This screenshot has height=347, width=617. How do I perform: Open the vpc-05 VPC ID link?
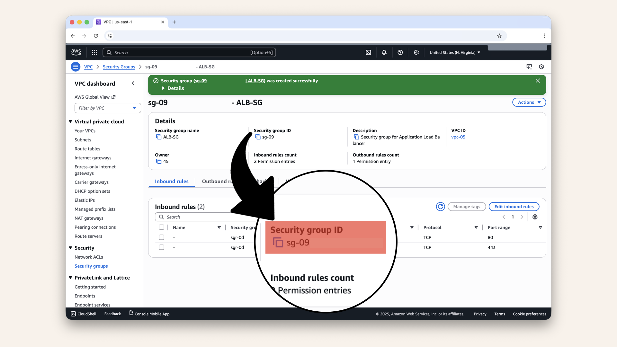[x=458, y=137]
